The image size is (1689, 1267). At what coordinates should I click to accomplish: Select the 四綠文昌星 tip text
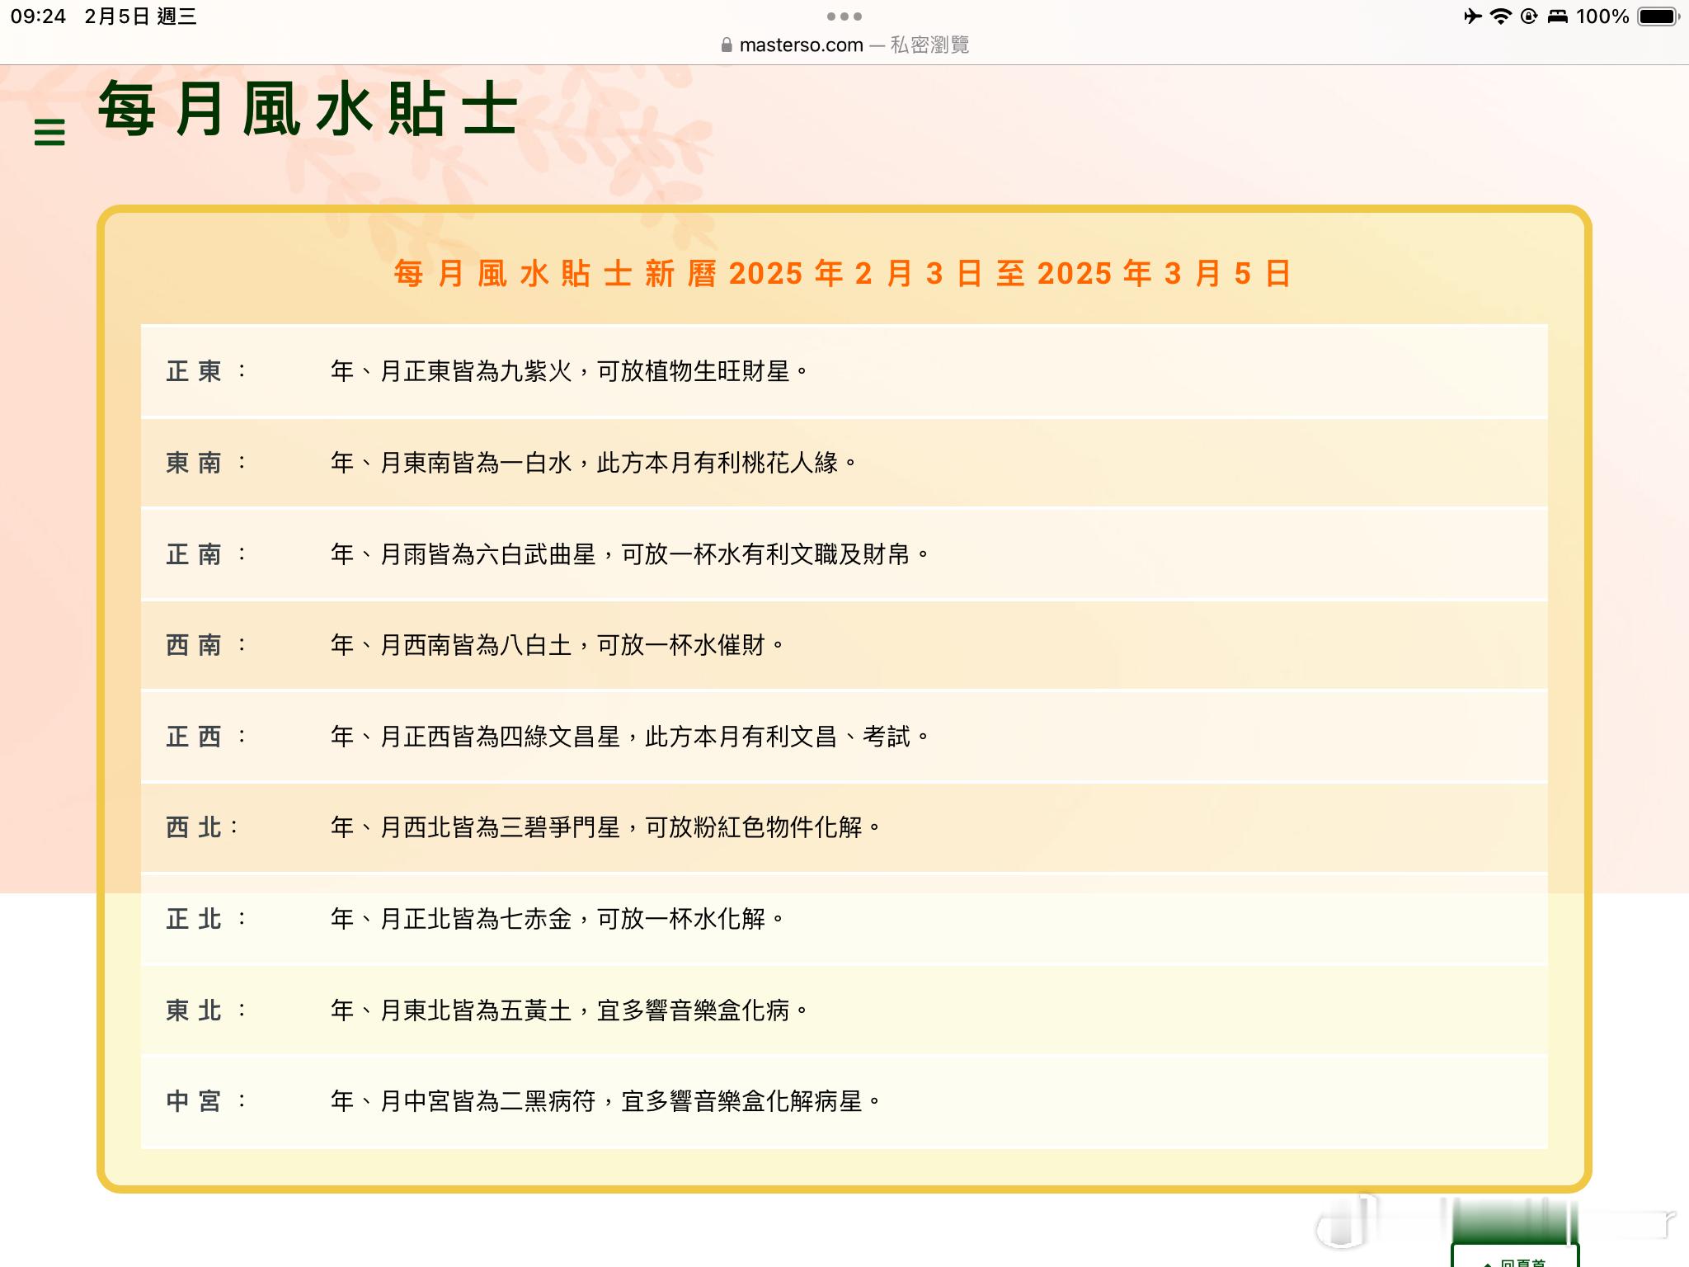[630, 737]
